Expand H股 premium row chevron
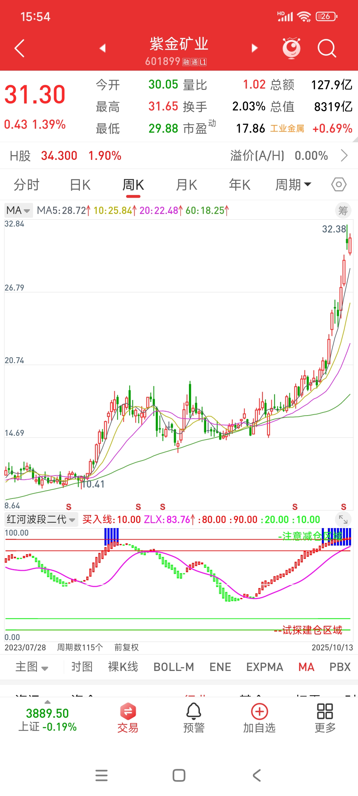 pos(344,155)
